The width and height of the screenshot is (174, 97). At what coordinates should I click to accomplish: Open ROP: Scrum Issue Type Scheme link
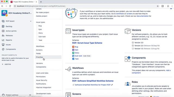click(x=87, y=43)
